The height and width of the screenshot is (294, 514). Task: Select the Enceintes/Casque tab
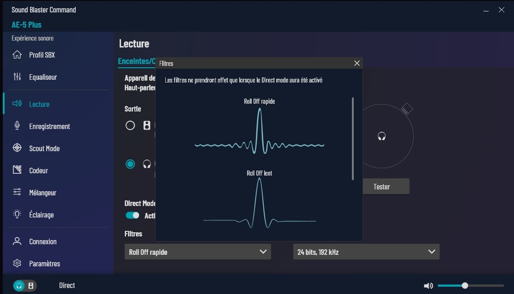click(136, 61)
